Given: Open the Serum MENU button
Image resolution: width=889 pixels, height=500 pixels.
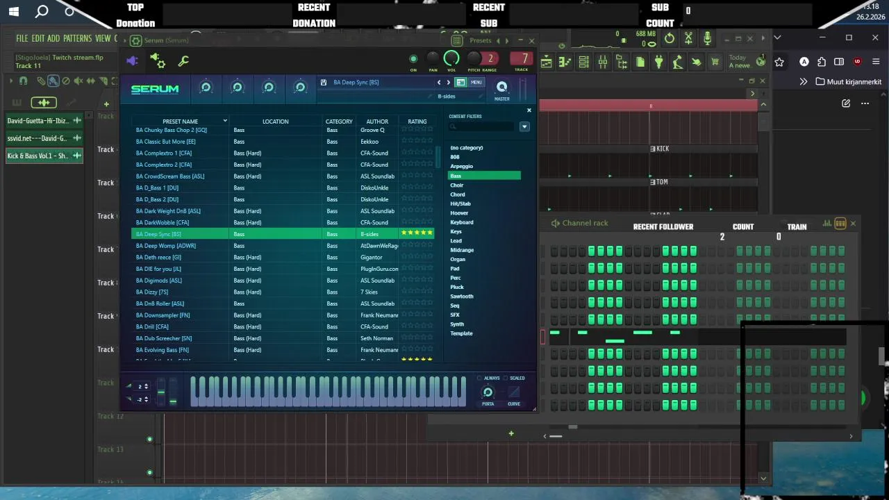Looking at the screenshot, I should click(x=476, y=82).
